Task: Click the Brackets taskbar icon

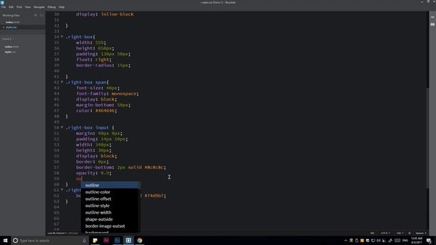Action: (129, 240)
